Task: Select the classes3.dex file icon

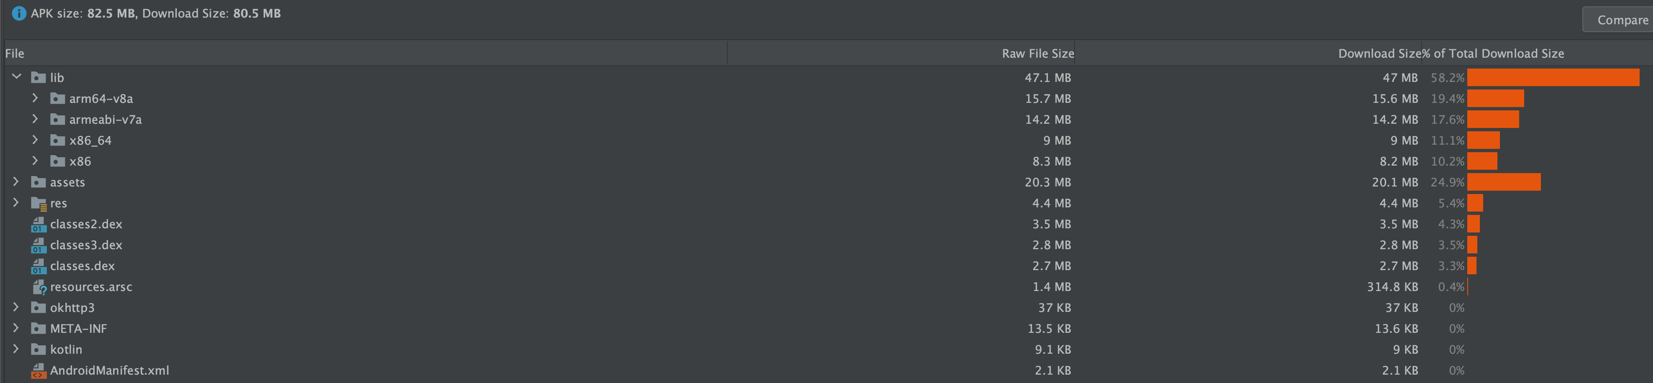Action: tap(38, 245)
